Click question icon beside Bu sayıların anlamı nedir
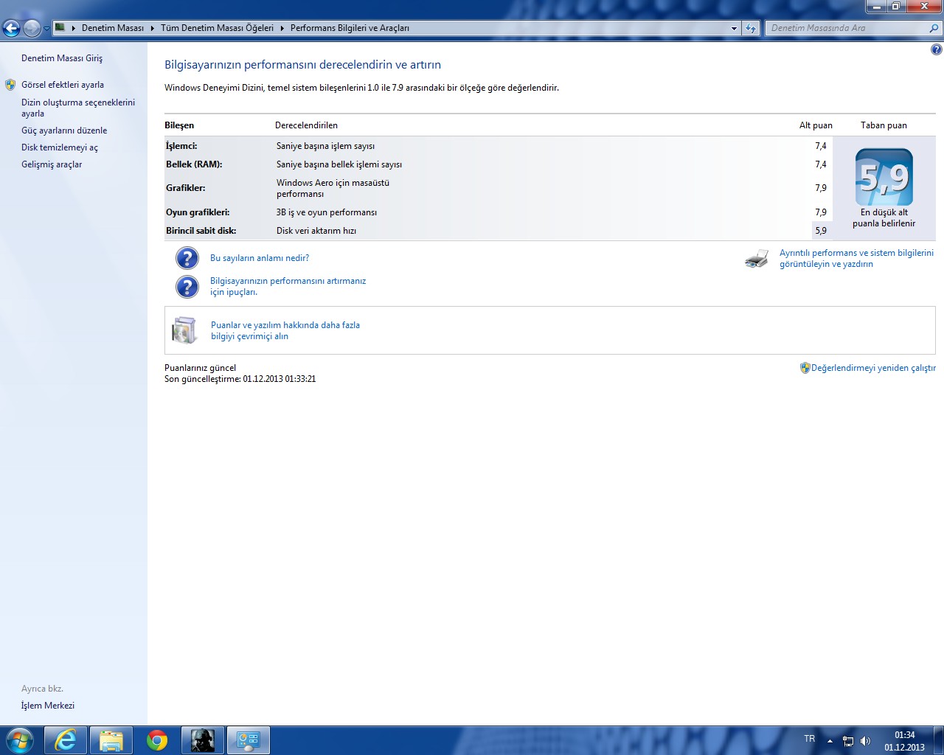944x755 pixels. pyautogui.click(x=187, y=258)
